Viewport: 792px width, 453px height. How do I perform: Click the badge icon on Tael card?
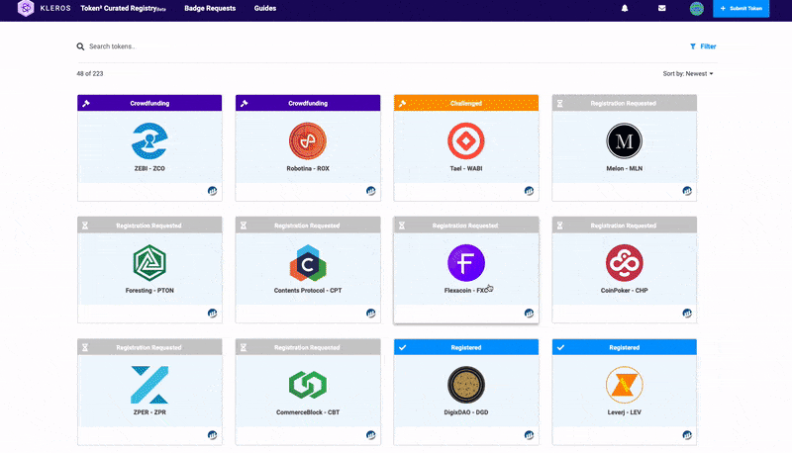[529, 191]
